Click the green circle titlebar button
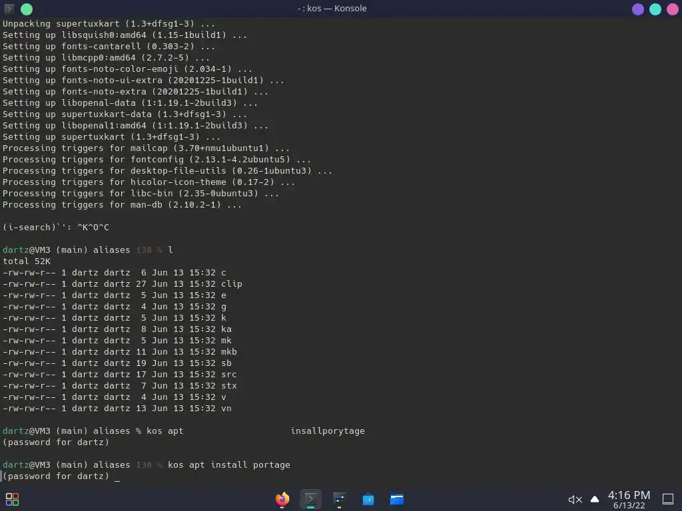This screenshot has height=511, width=682. pyautogui.click(x=27, y=9)
